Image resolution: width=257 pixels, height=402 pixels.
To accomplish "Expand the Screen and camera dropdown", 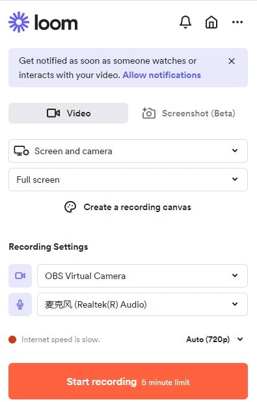I will 128,151.
